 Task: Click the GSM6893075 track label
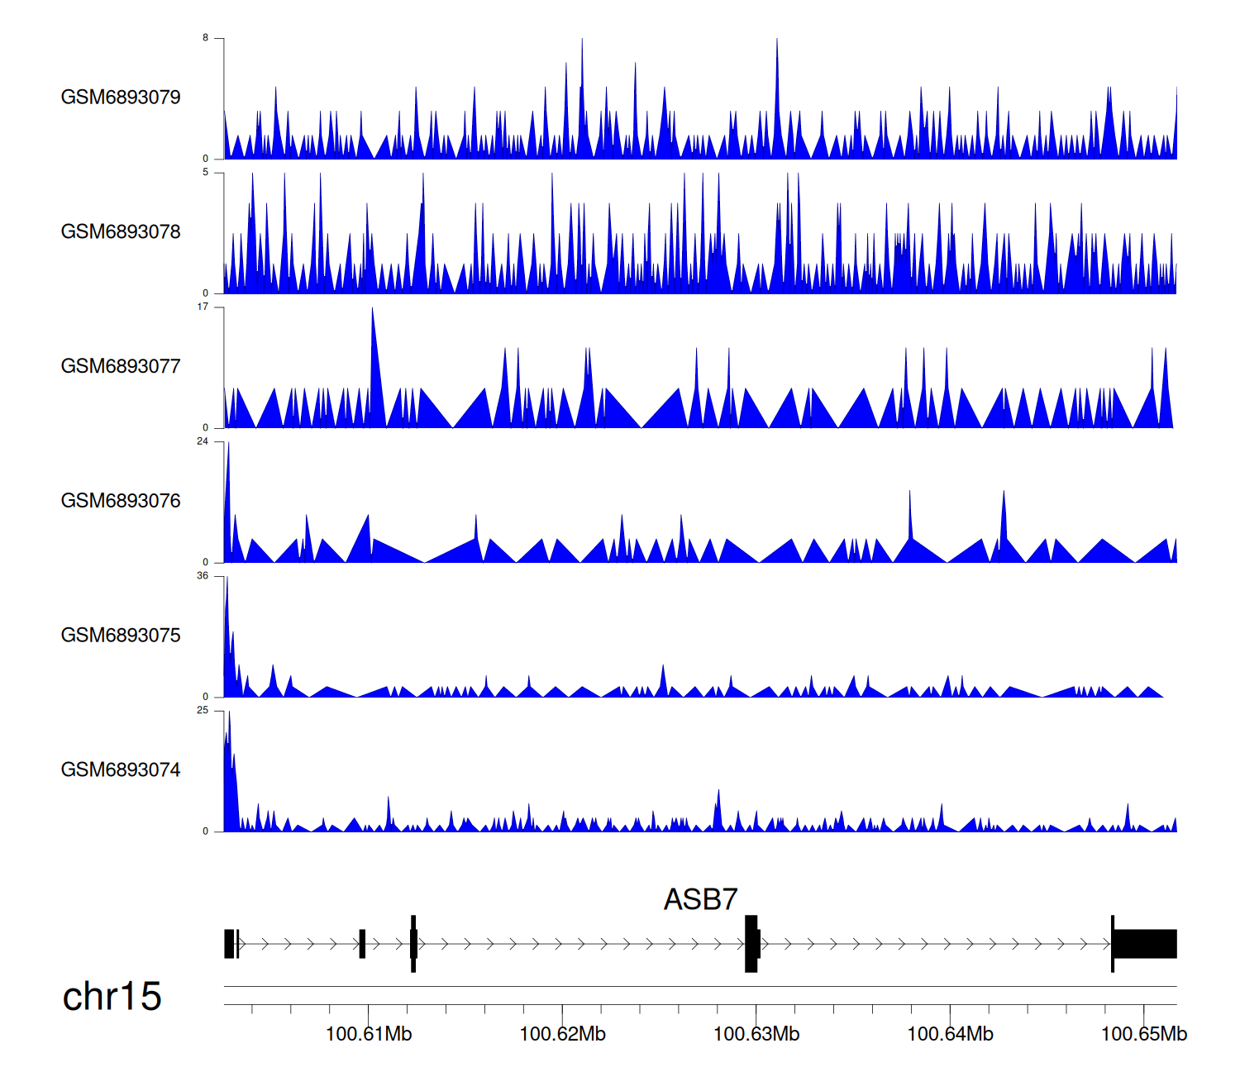[121, 636]
